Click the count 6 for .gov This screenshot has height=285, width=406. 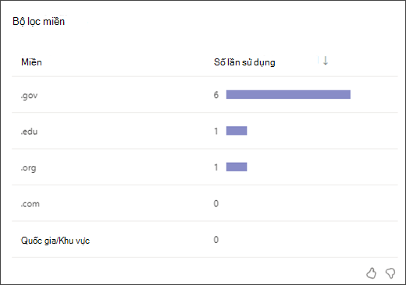216,95
